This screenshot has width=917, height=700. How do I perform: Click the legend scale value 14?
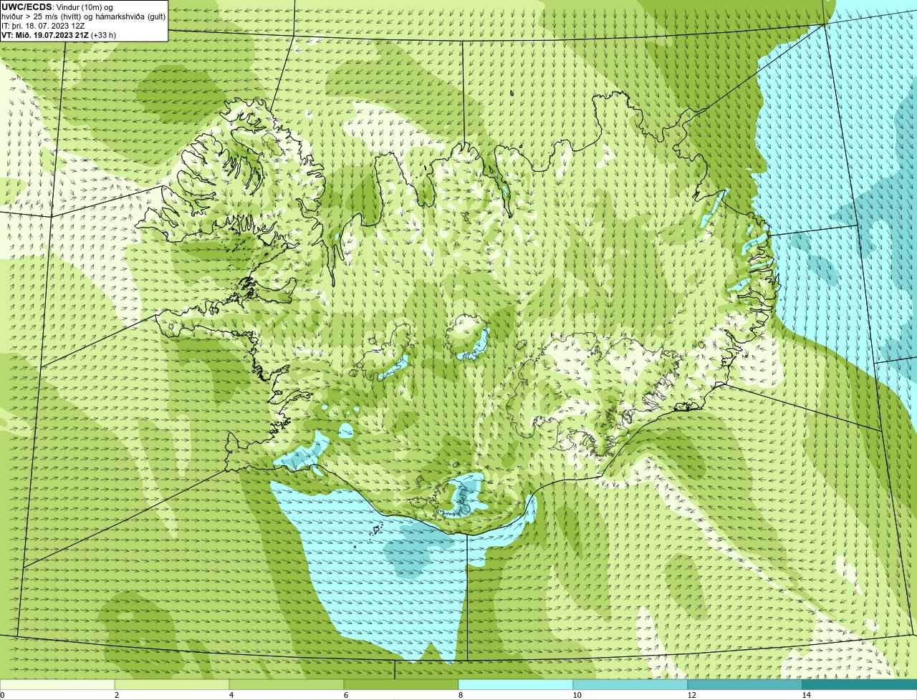pyautogui.click(x=806, y=695)
